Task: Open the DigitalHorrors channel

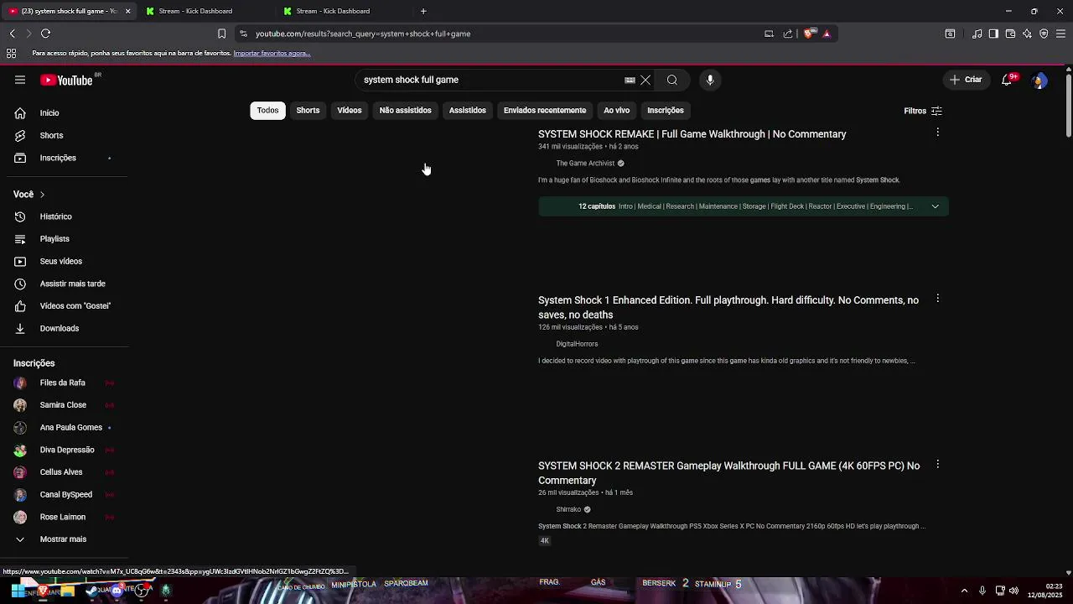Action: (577, 344)
